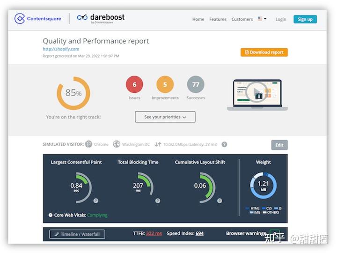Click the report generated date text

tap(81, 56)
